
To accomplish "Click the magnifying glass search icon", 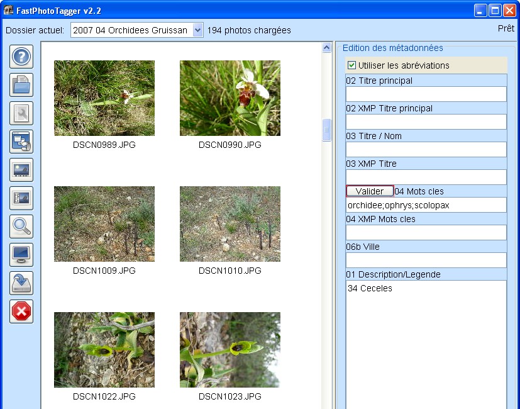I will click(x=21, y=227).
